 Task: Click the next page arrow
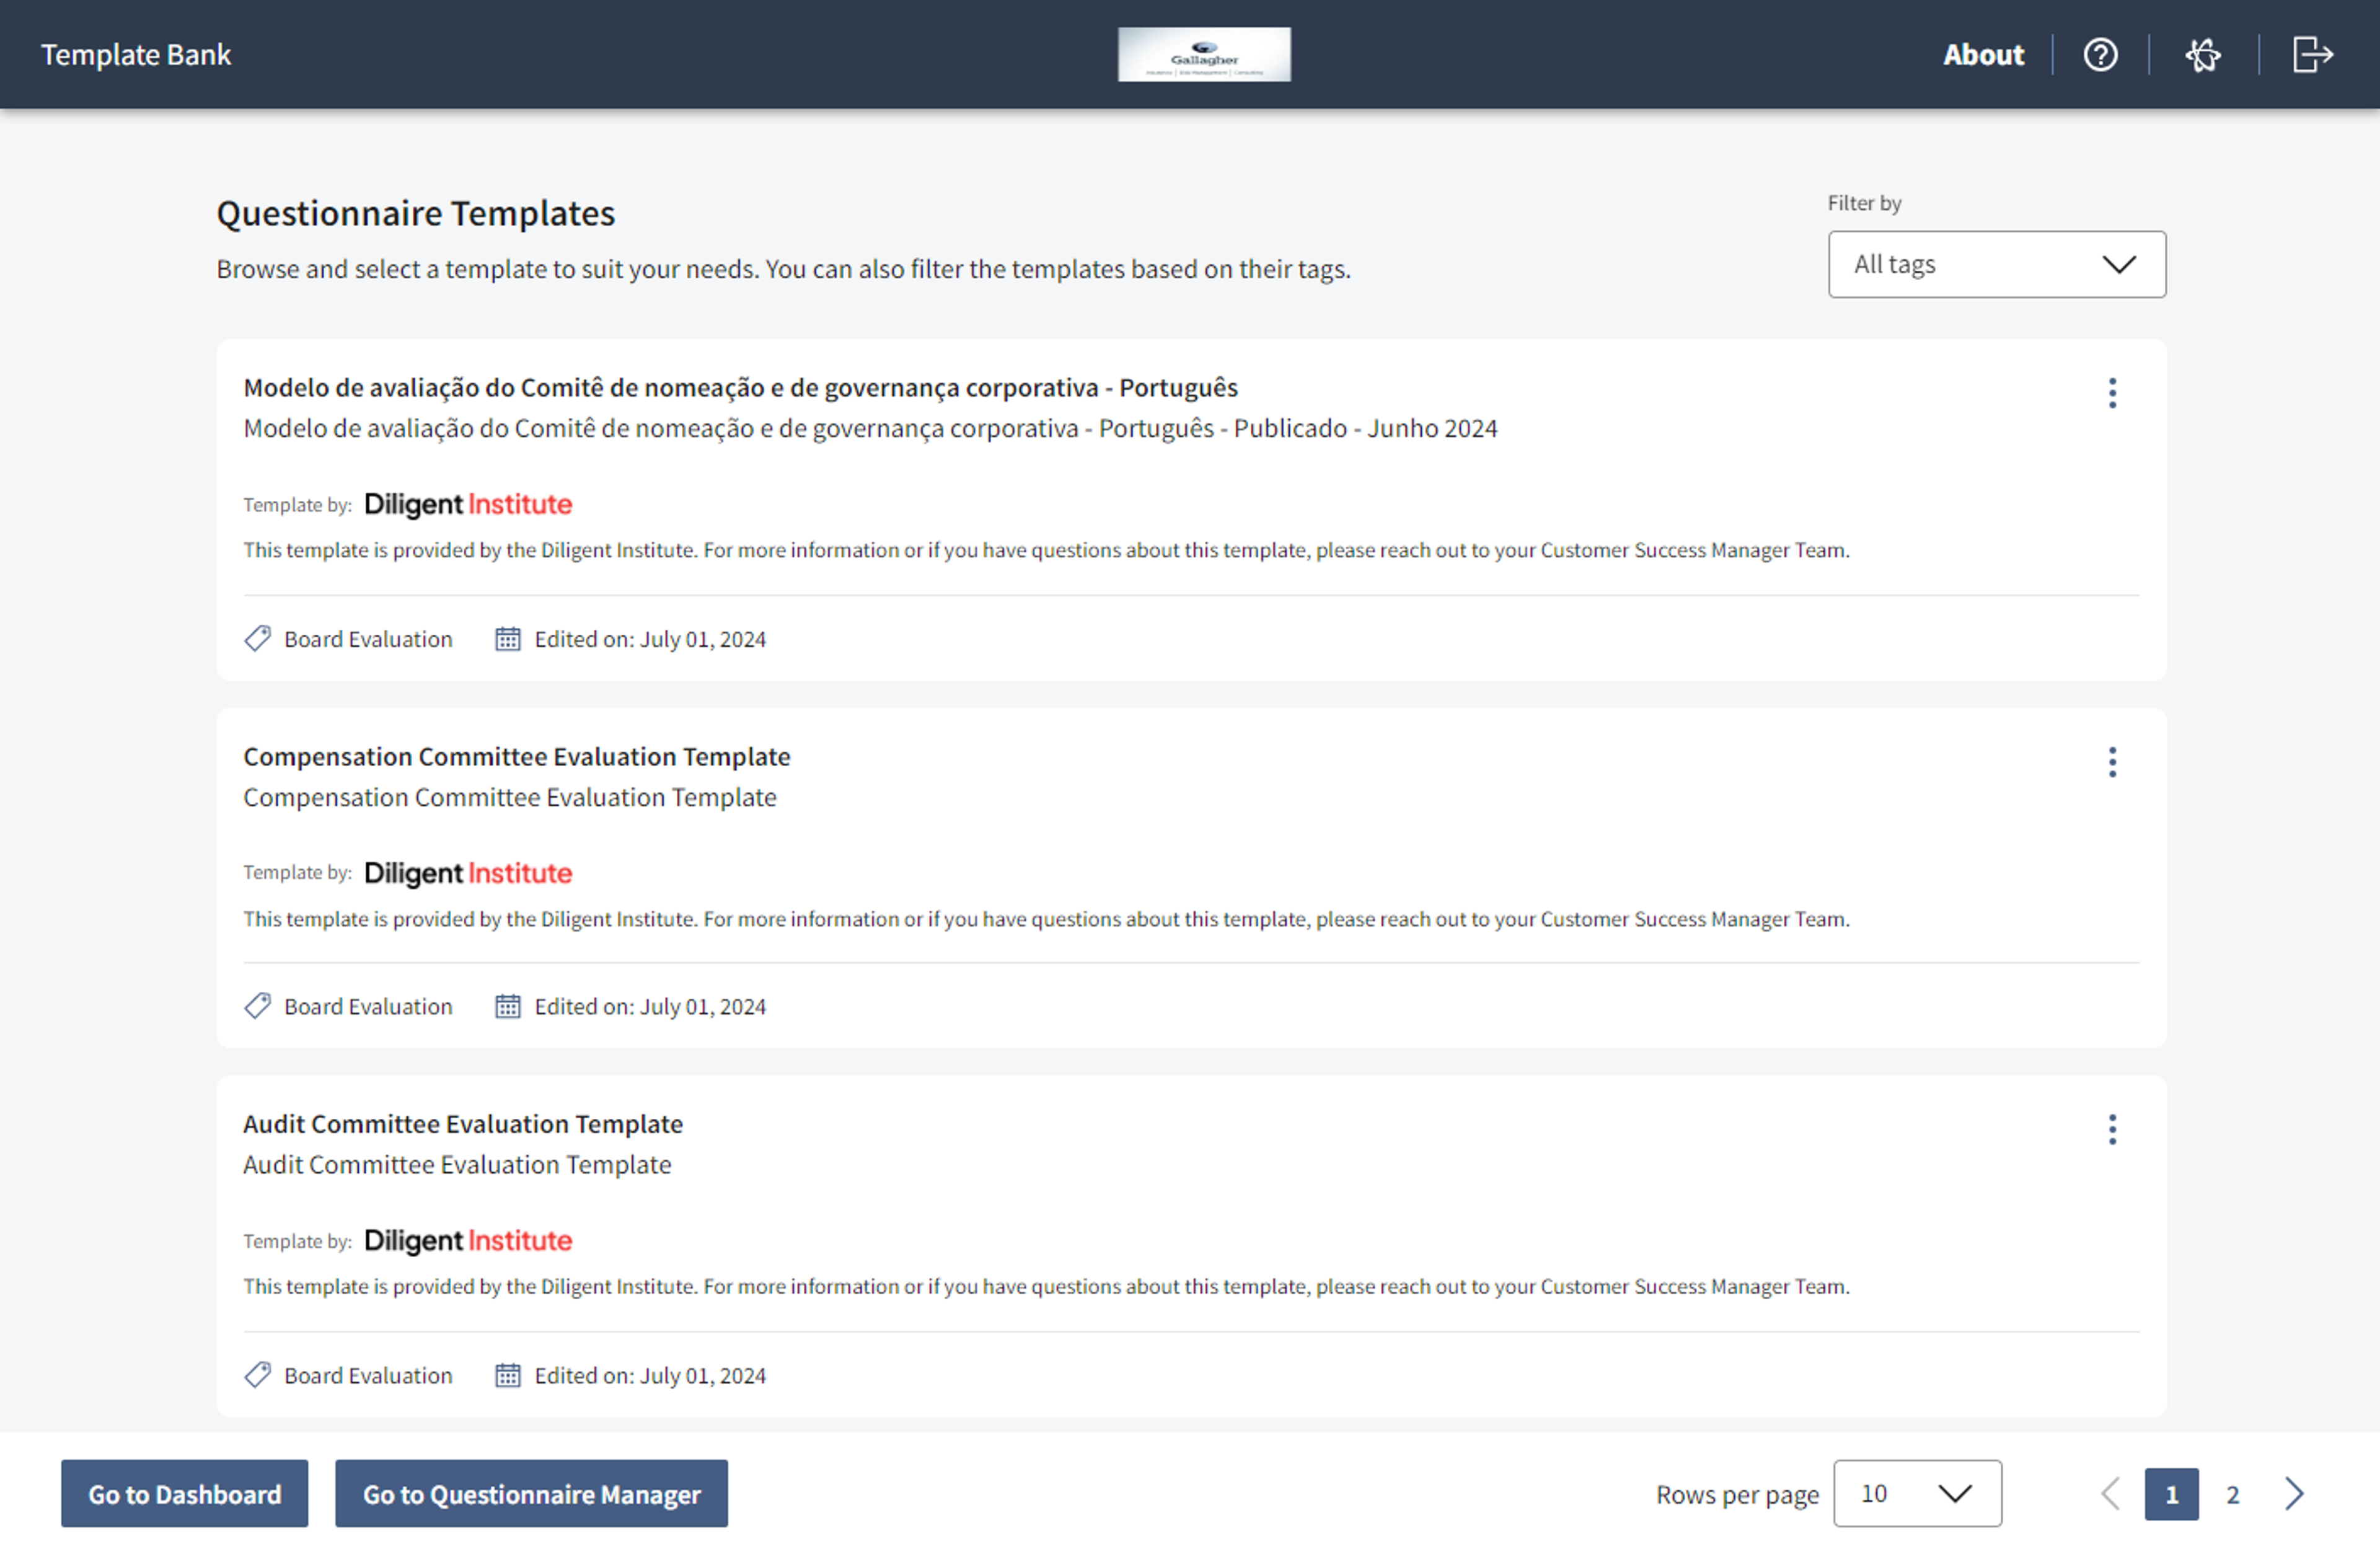tap(2294, 1494)
